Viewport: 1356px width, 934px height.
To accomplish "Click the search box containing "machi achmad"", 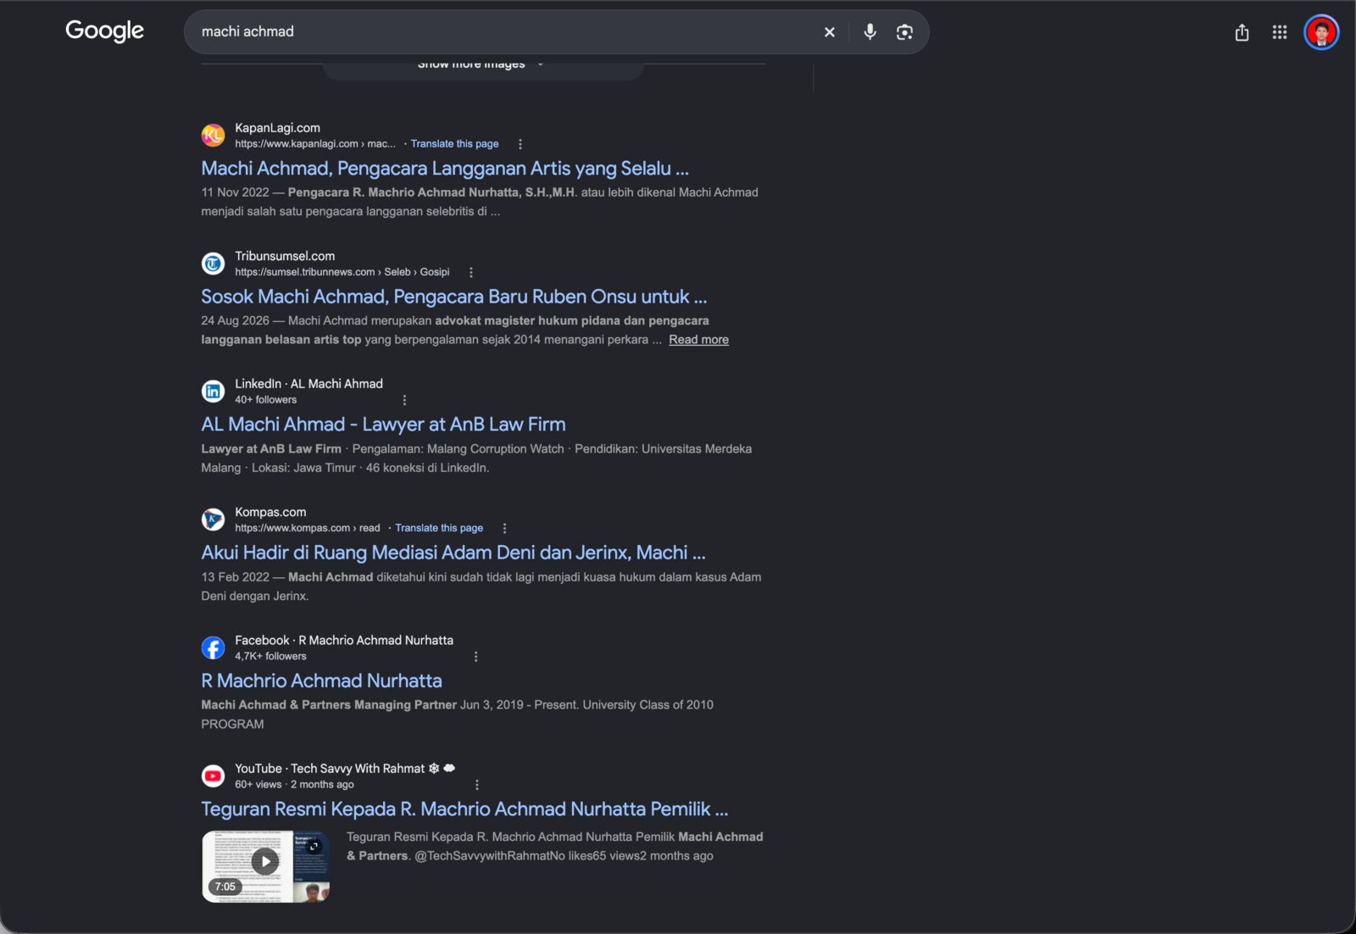I will click(x=556, y=32).
